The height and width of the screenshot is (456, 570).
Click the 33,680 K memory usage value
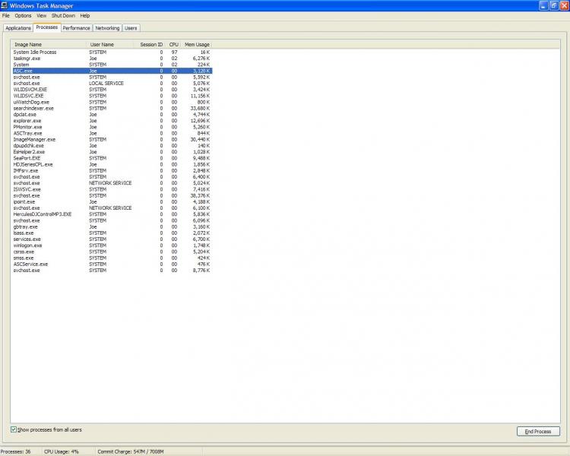(200, 109)
